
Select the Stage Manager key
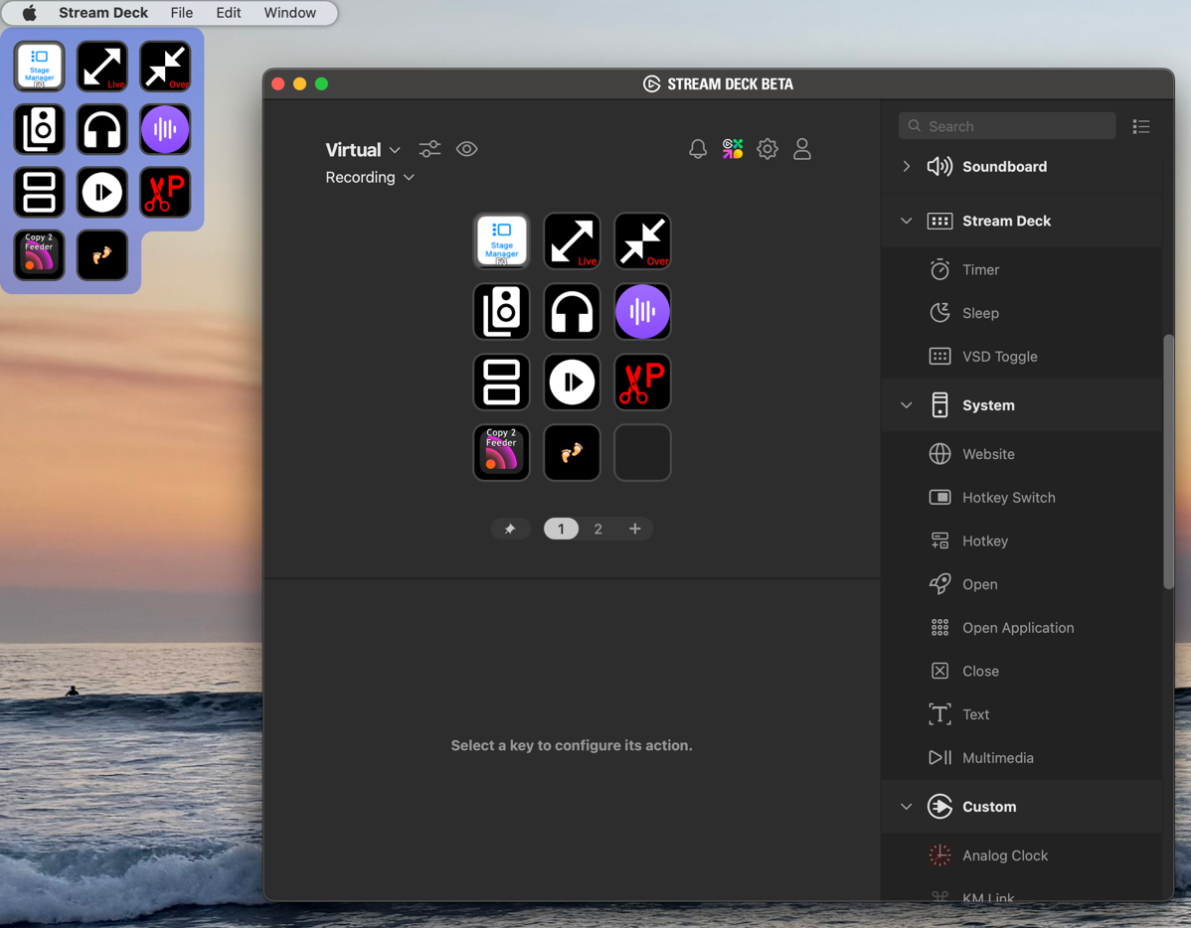coord(501,240)
